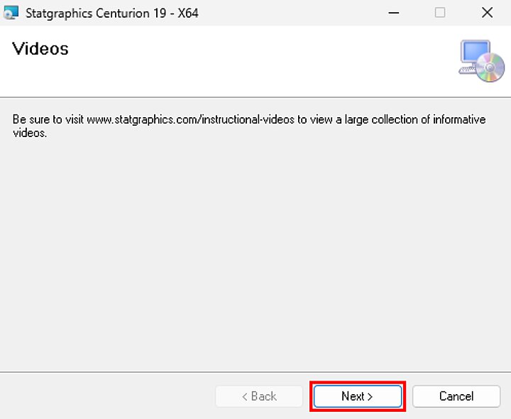Click the Statgraphics Centurion 19 title text
This screenshot has height=419, width=511.
[112, 13]
